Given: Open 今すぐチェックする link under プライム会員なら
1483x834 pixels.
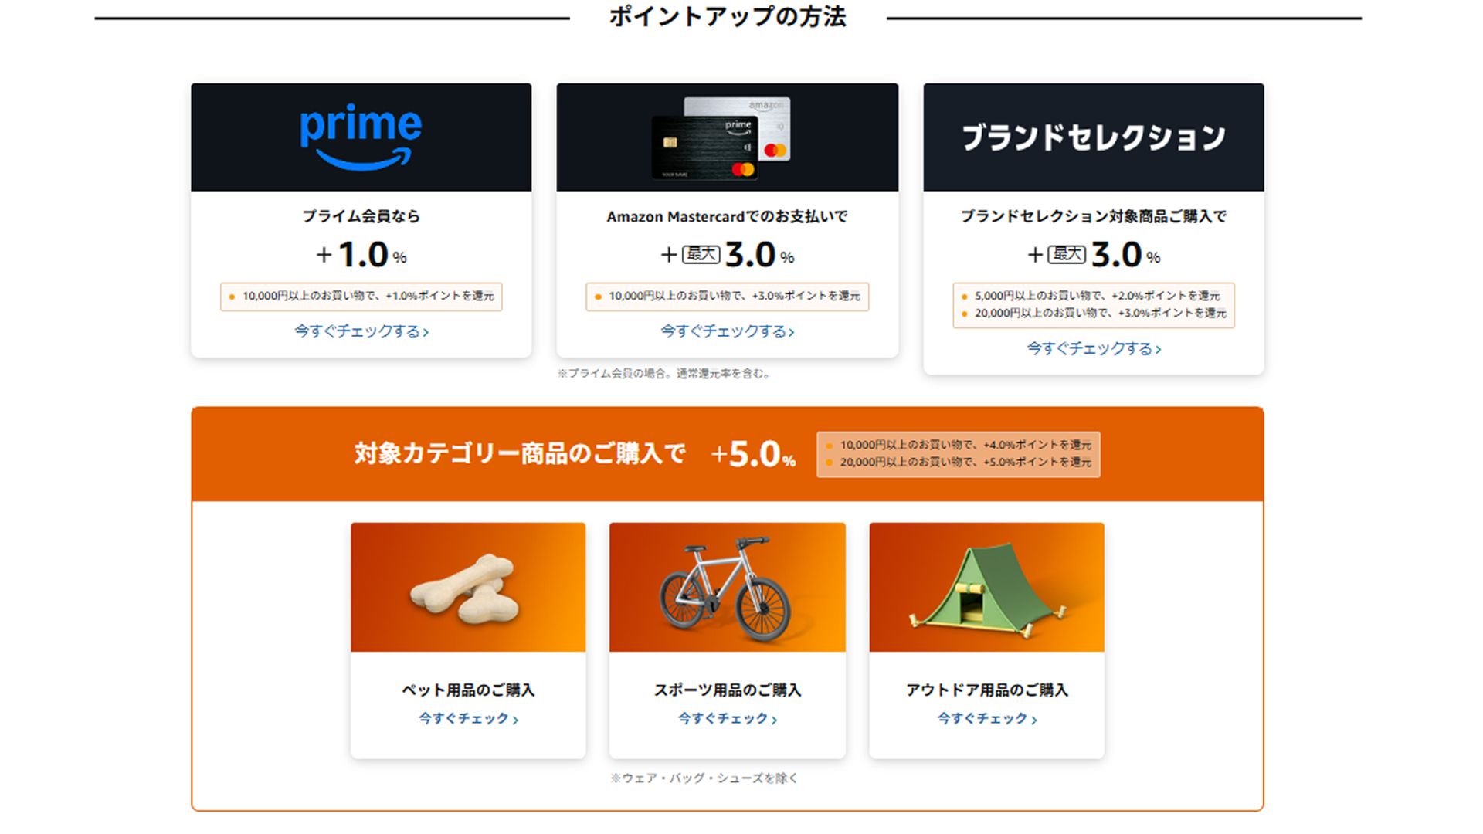Looking at the screenshot, I should click(x=361, y=331).
